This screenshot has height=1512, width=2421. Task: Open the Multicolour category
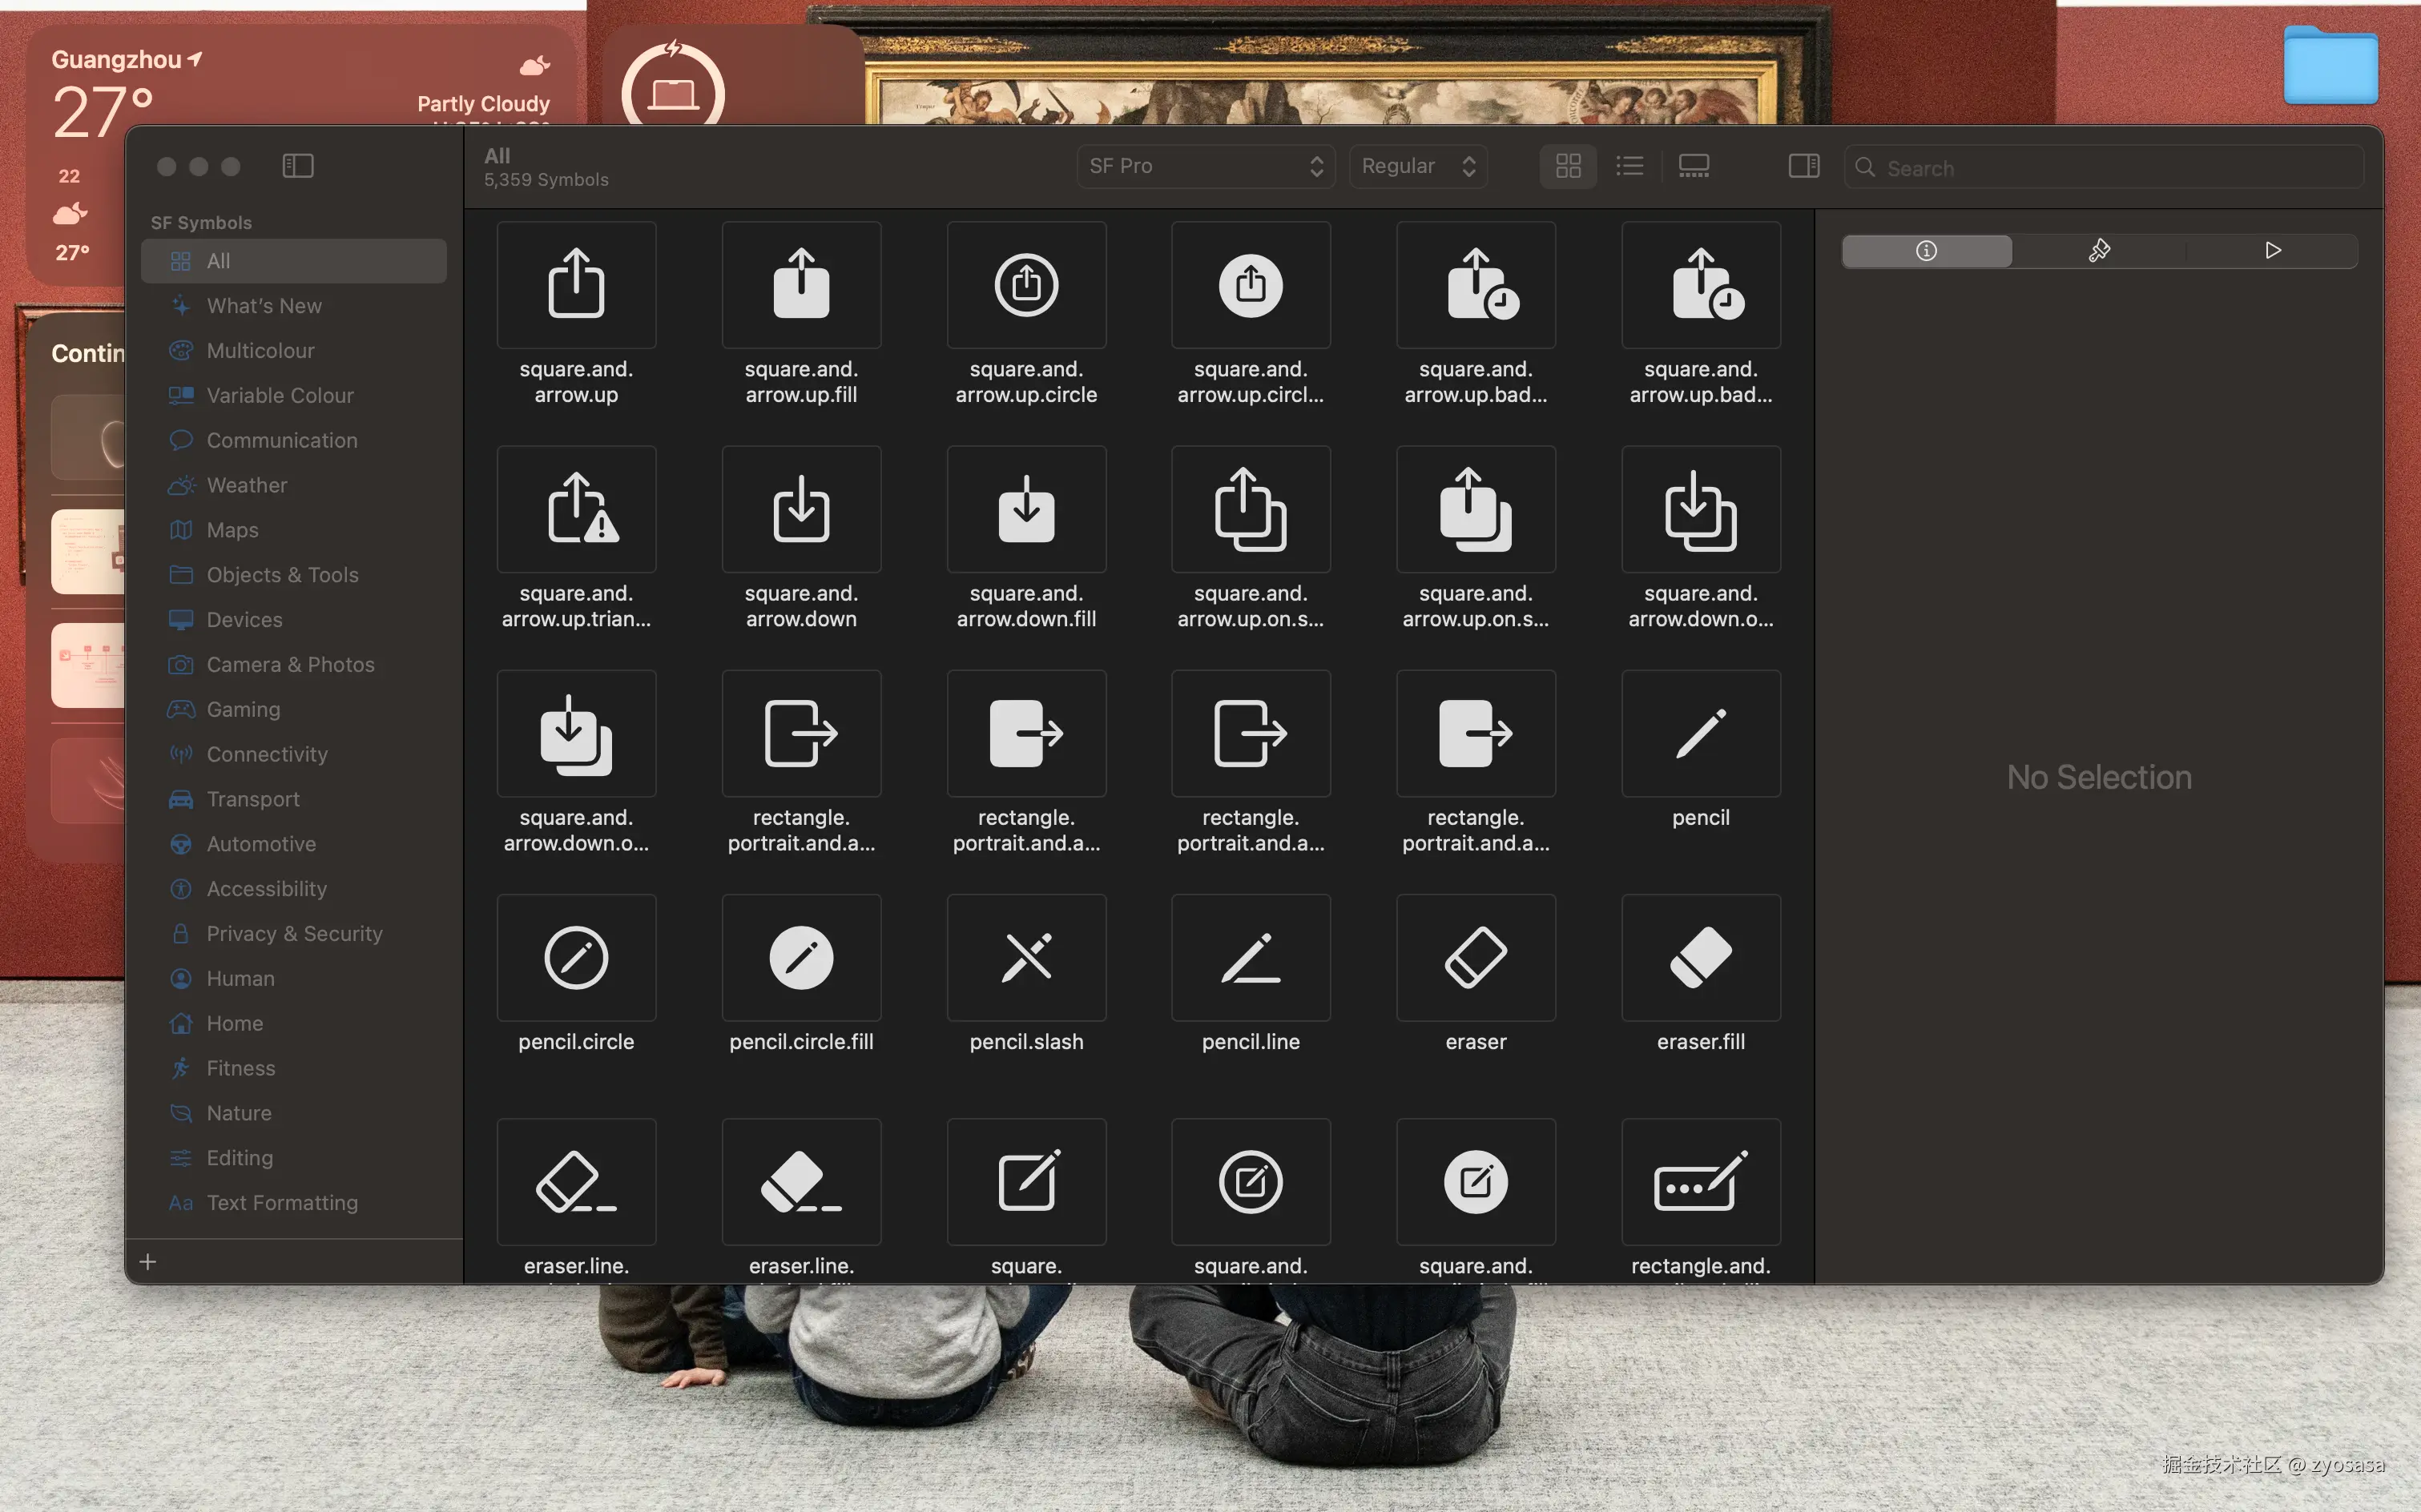tap(260, 351)
